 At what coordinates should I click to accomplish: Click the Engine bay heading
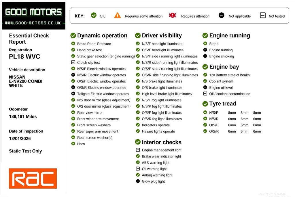[224, 67]
